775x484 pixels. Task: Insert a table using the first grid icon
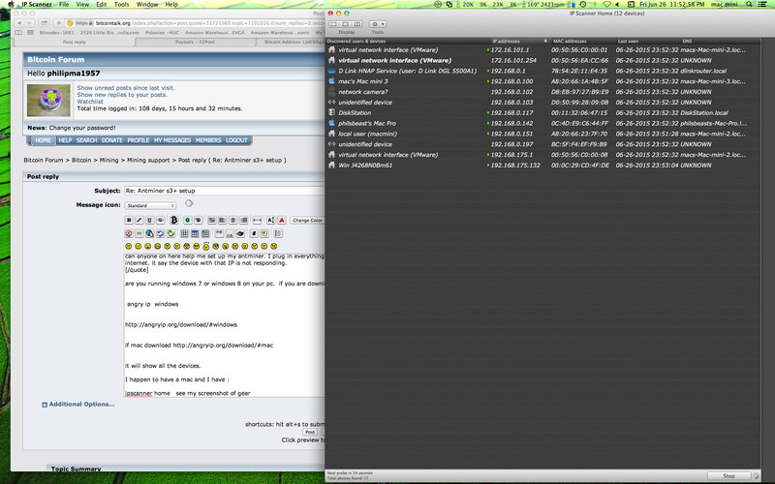(x=184, y=233)
